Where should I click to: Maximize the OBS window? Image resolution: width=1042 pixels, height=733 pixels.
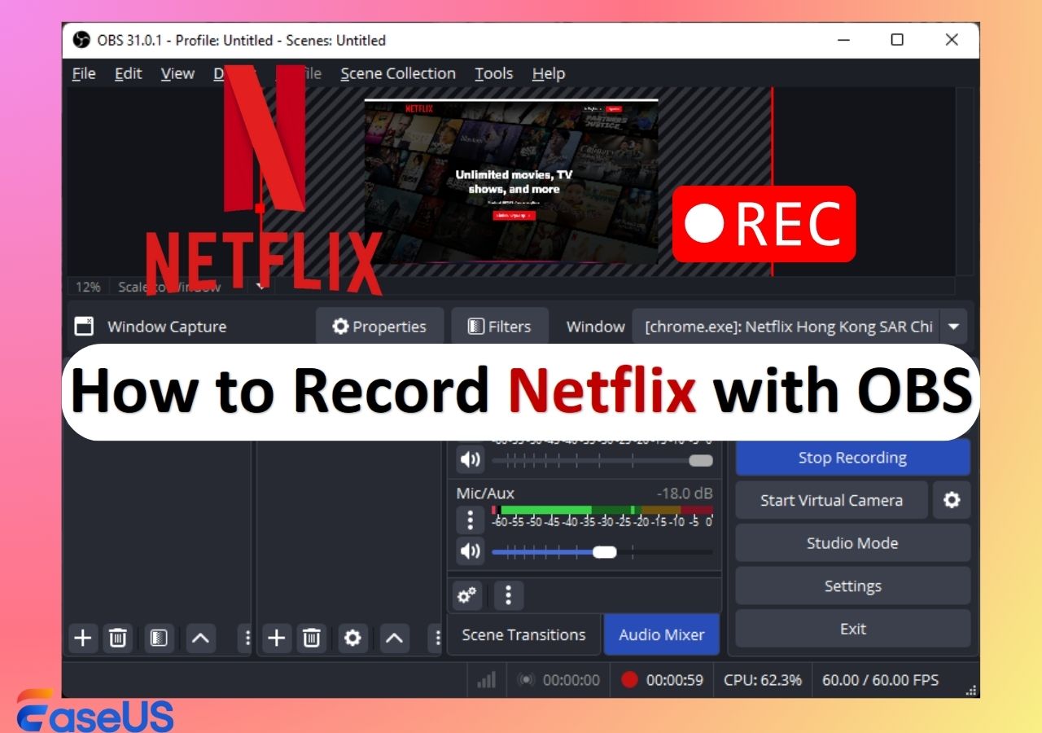[x=897, y=40]
